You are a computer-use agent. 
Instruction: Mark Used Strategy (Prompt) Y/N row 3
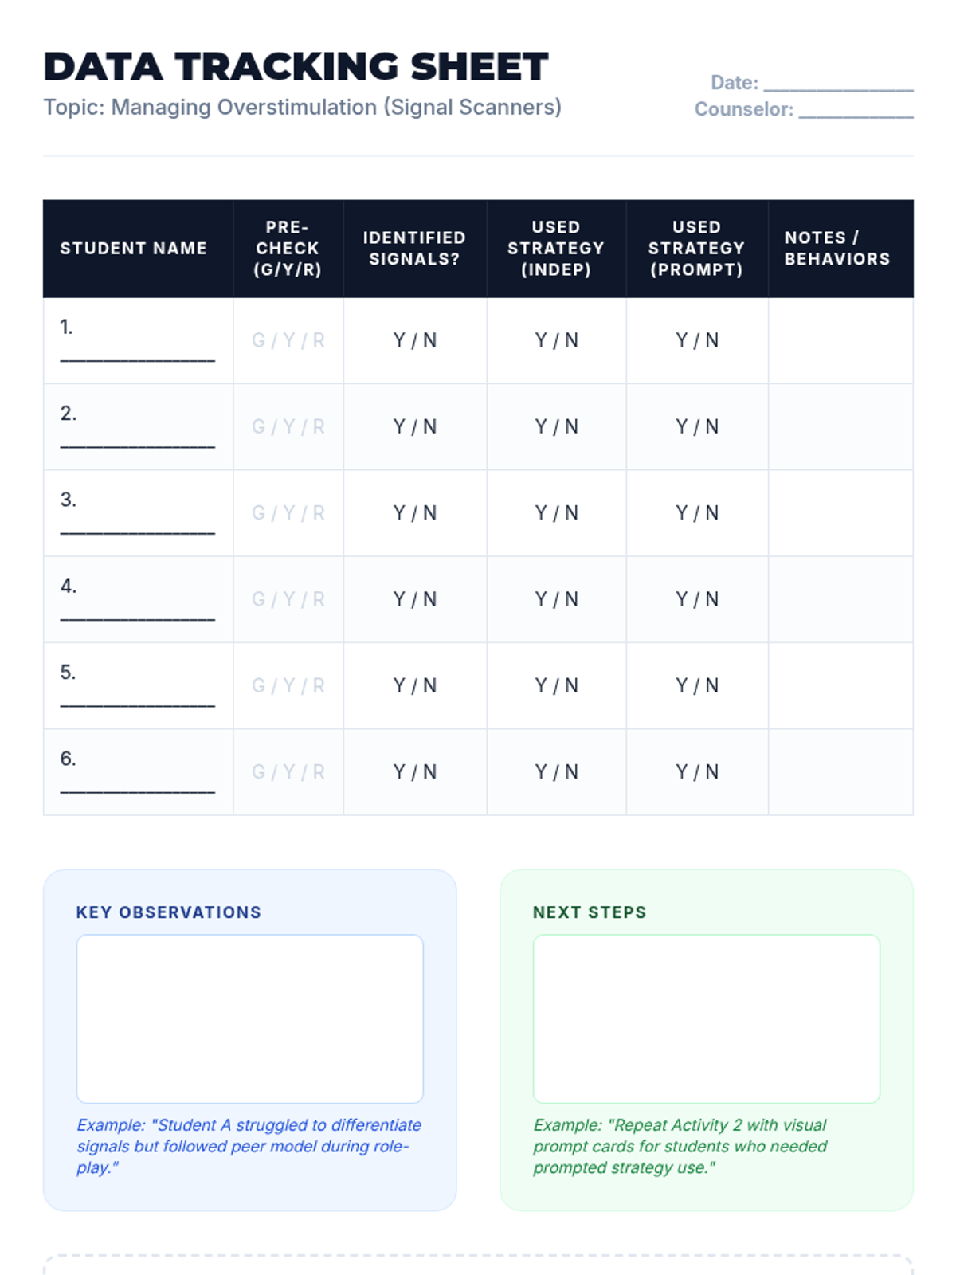tap(697, 513)
